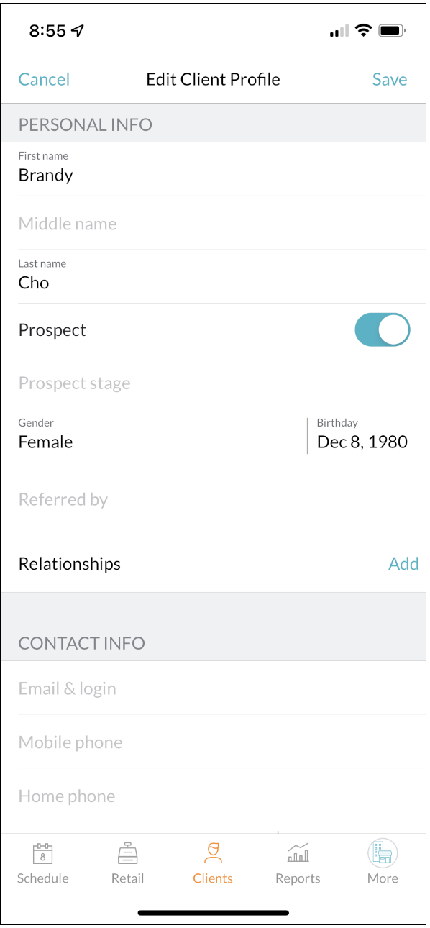Tap the Referred by field
The height and width of the screenshot is (928, 430).
coord(144,499)
